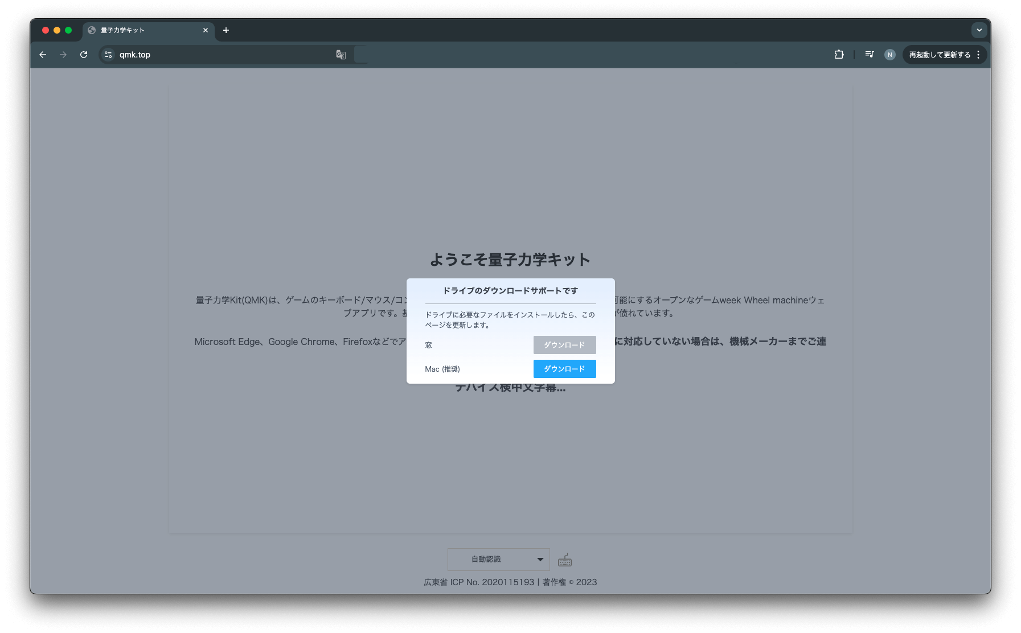Open Chrome's three-dot menu
This screenshot has height=633, width=1021.
pyautogui.click(x=978, y=55)
